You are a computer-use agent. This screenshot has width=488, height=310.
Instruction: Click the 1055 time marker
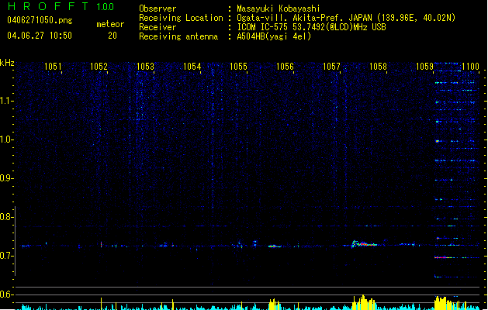click(x=238, y=67)
